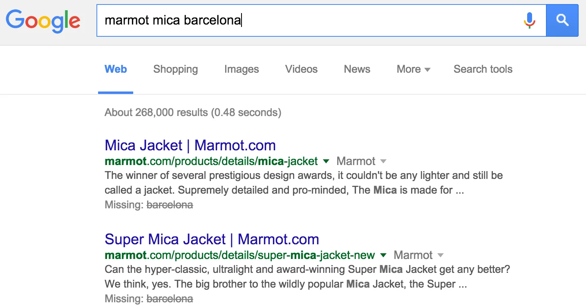Click crossed-out 'barcelona' under second result
The image size is (586, 308).
170,299
